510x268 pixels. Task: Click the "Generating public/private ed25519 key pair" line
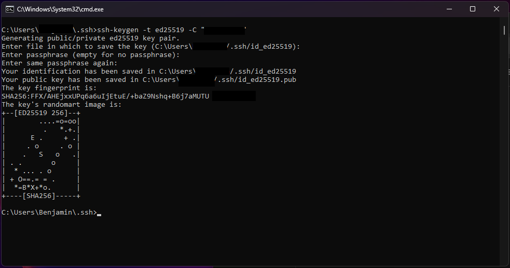tap(90, 38)
